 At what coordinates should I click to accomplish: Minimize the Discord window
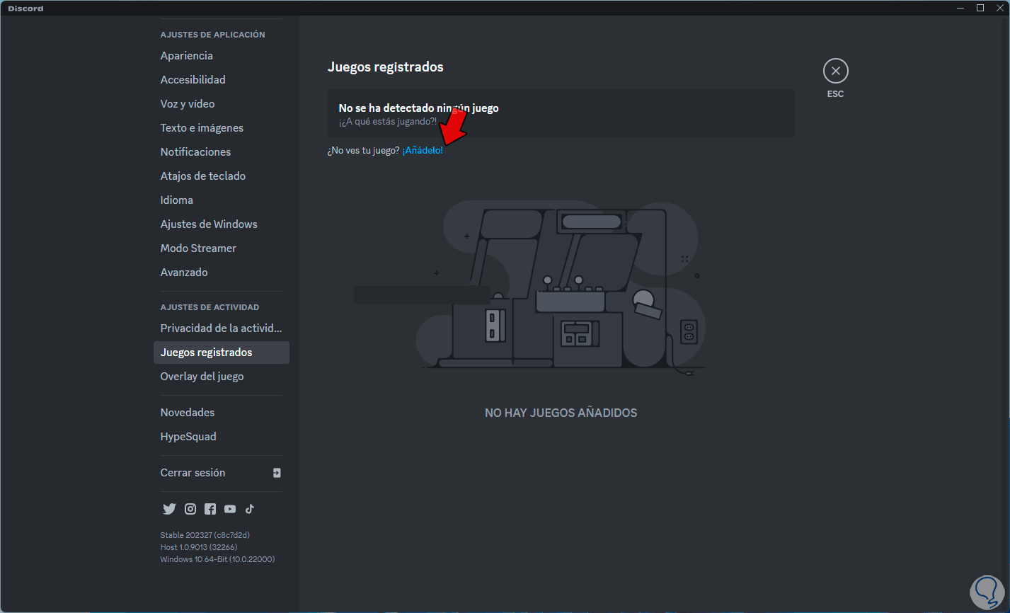click(960, 8)
